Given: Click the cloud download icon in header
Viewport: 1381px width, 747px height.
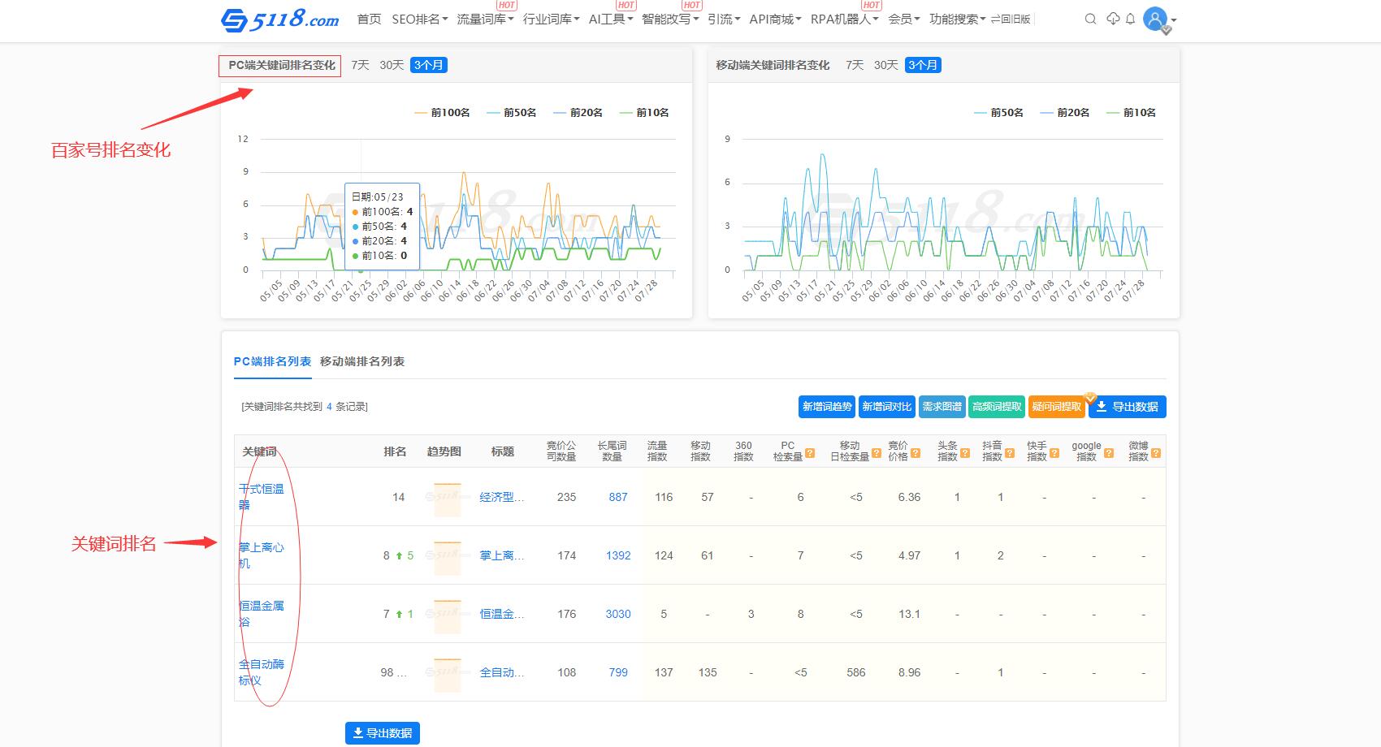Looking at the screenshot, I should pyautogui.click(x=1113, y=19).
